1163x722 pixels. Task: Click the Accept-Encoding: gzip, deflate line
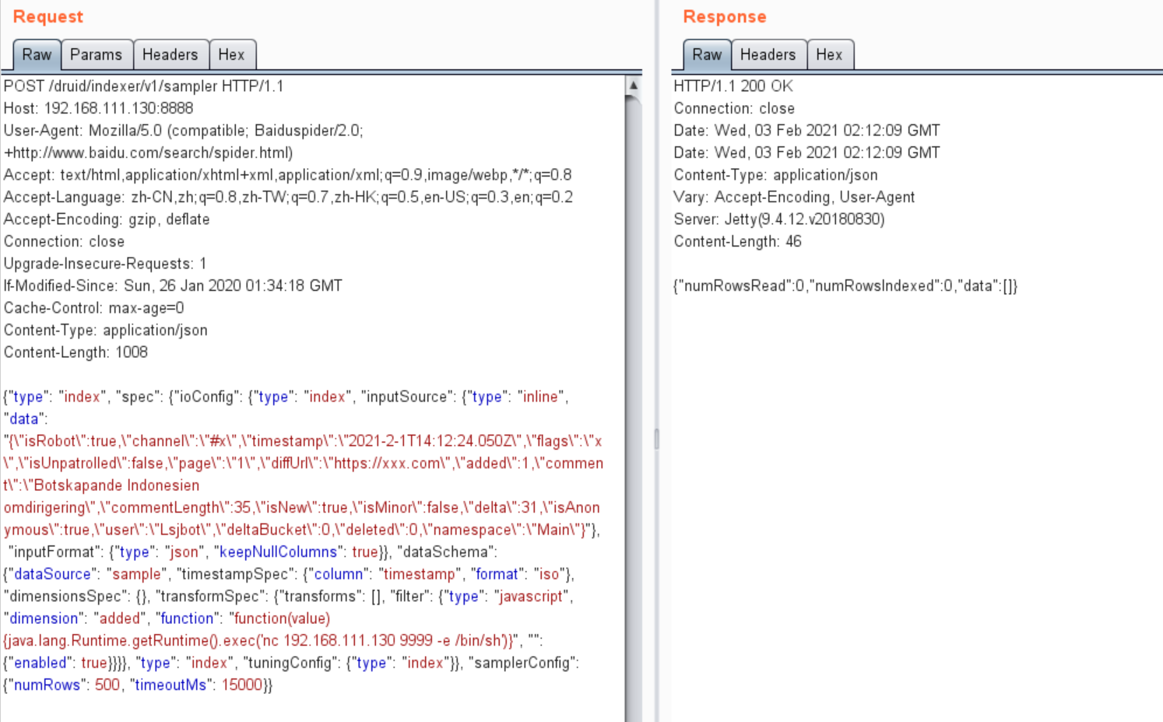pos(107,219)
